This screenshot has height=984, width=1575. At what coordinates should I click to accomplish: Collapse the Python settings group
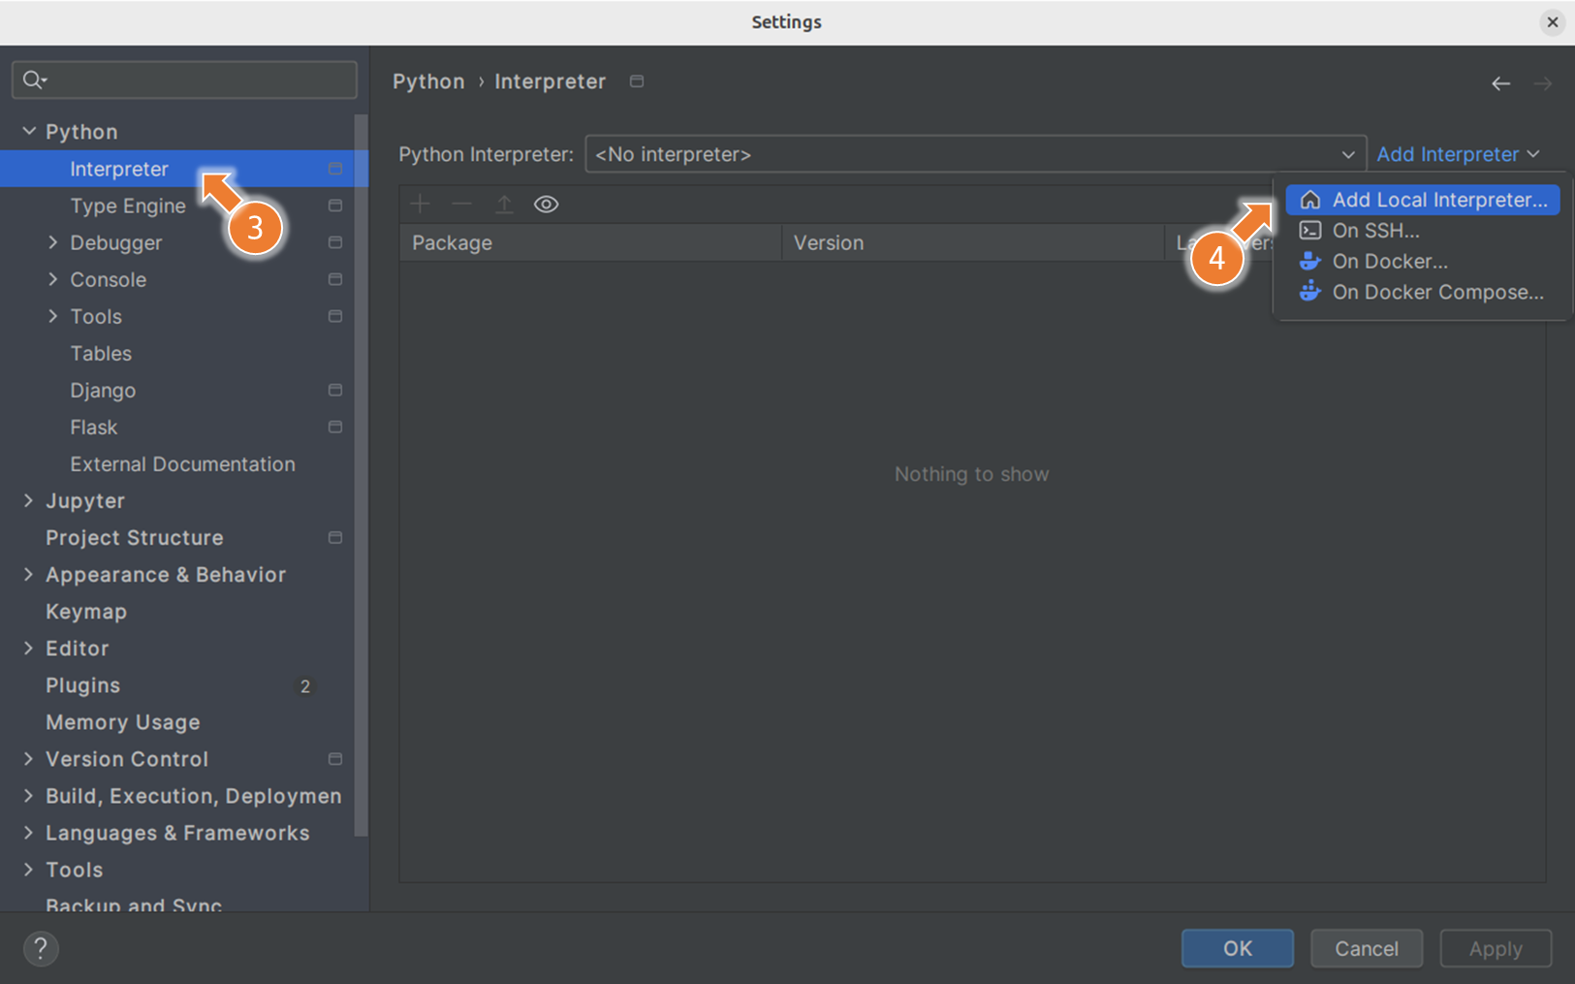tap(29, 131)
